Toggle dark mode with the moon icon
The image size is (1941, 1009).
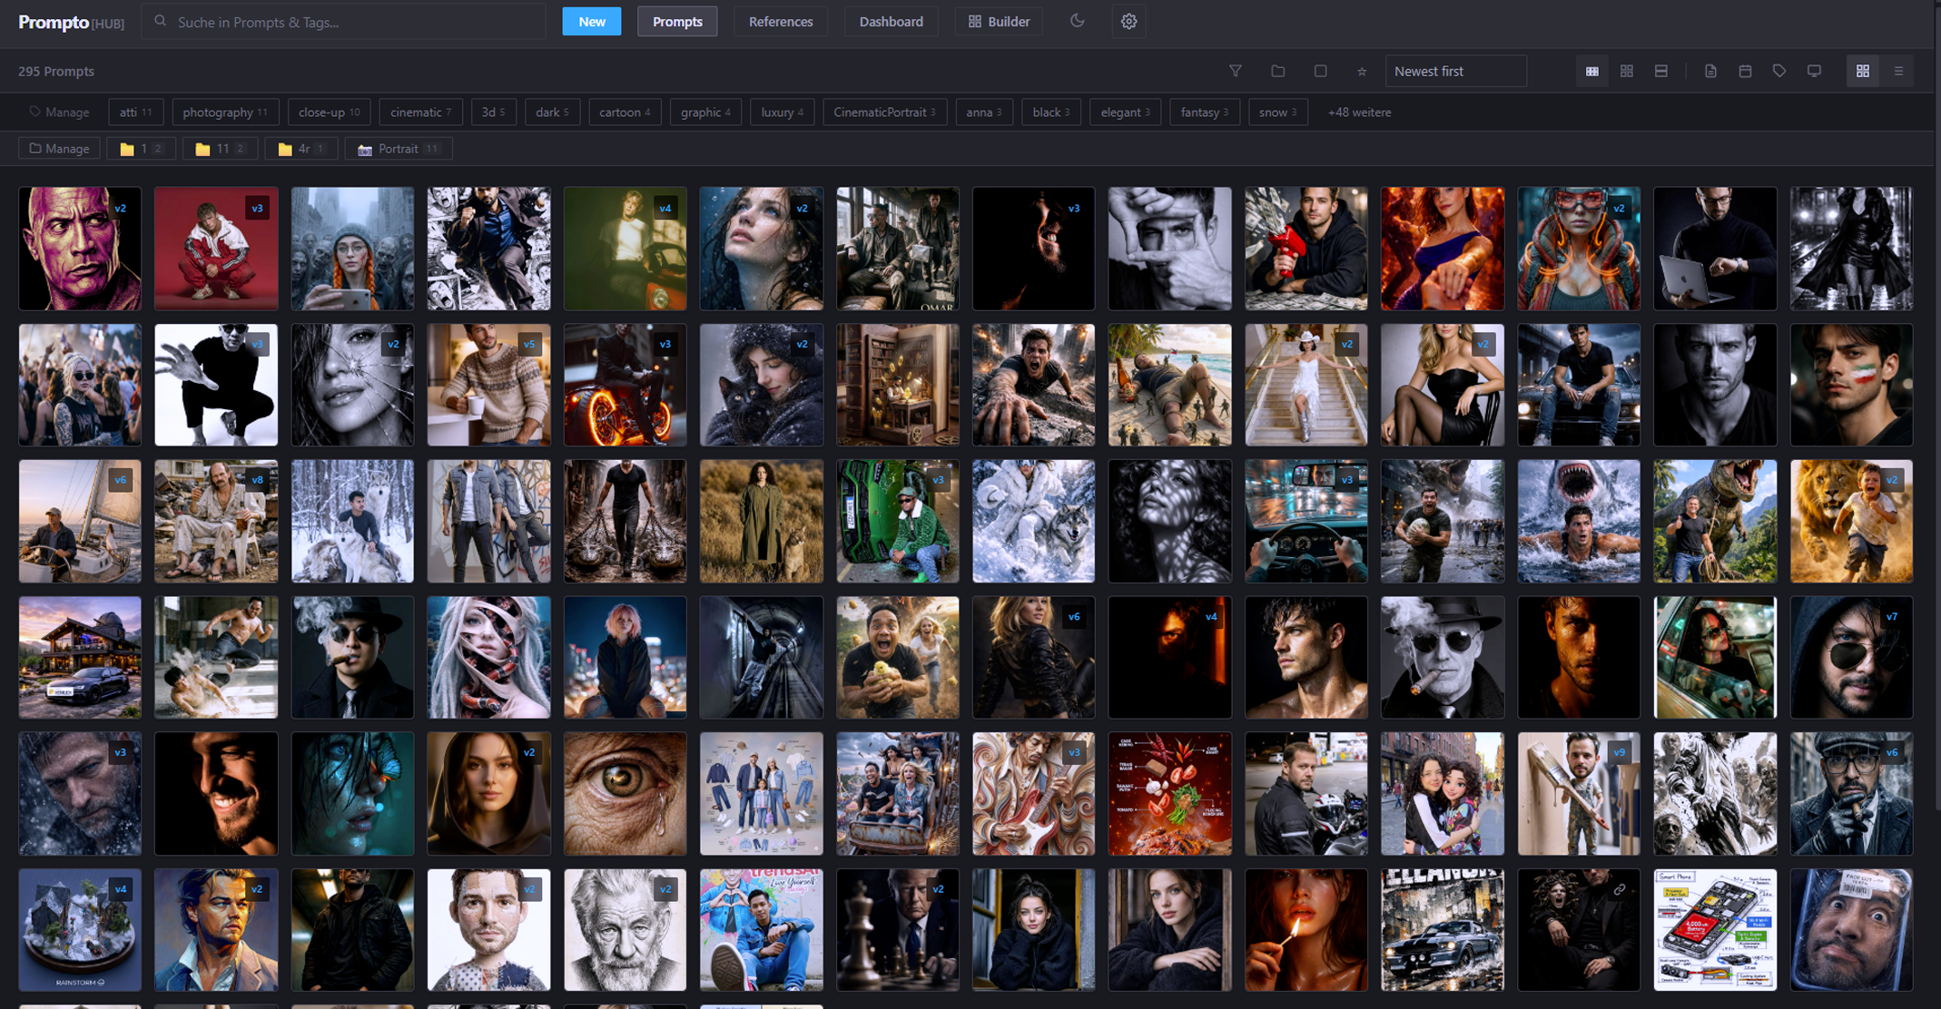point(1078,21)
